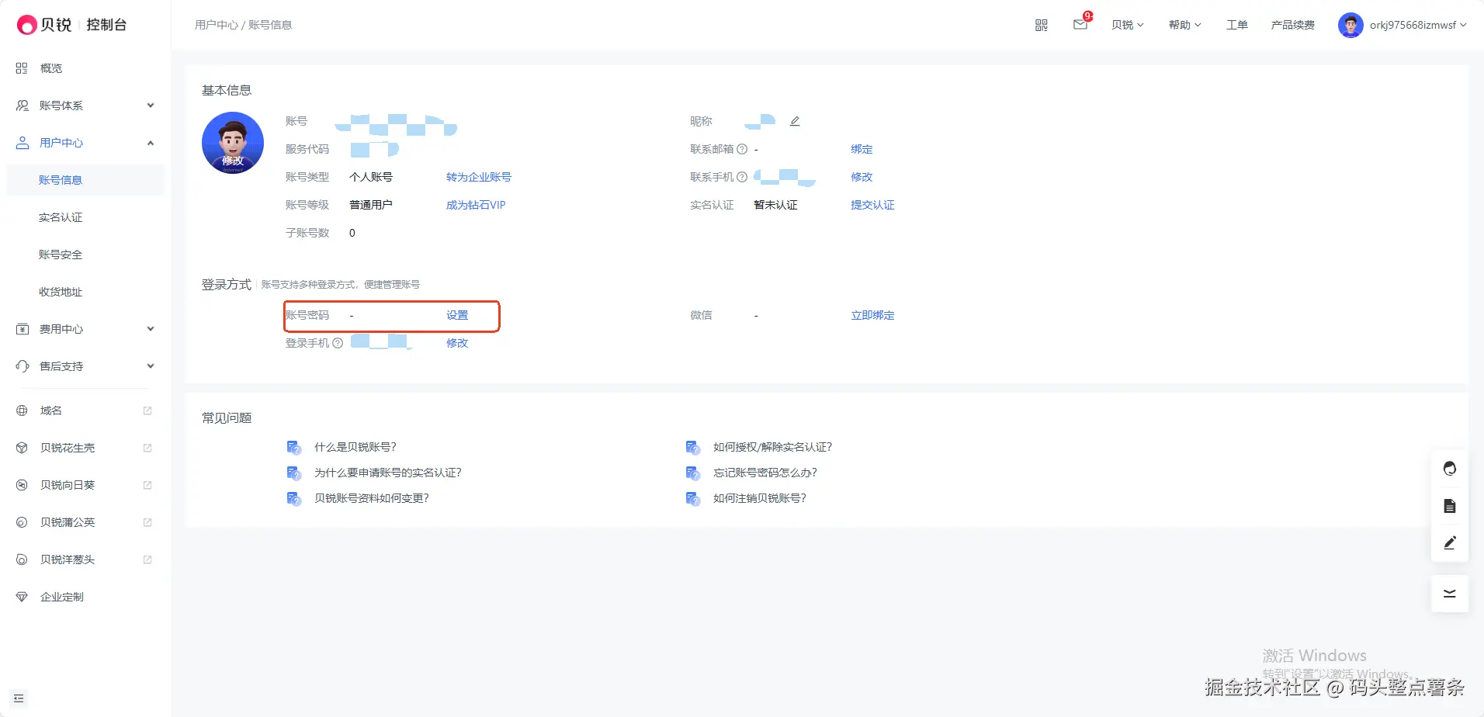The image size is (1484, 717).
Task: Click 绑定 to bind contact email
Action: pyautogui.click(x=862, y=149)
